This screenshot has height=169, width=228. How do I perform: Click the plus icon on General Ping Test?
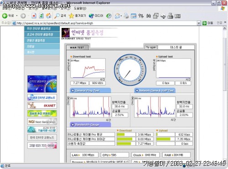click(73, 90)
